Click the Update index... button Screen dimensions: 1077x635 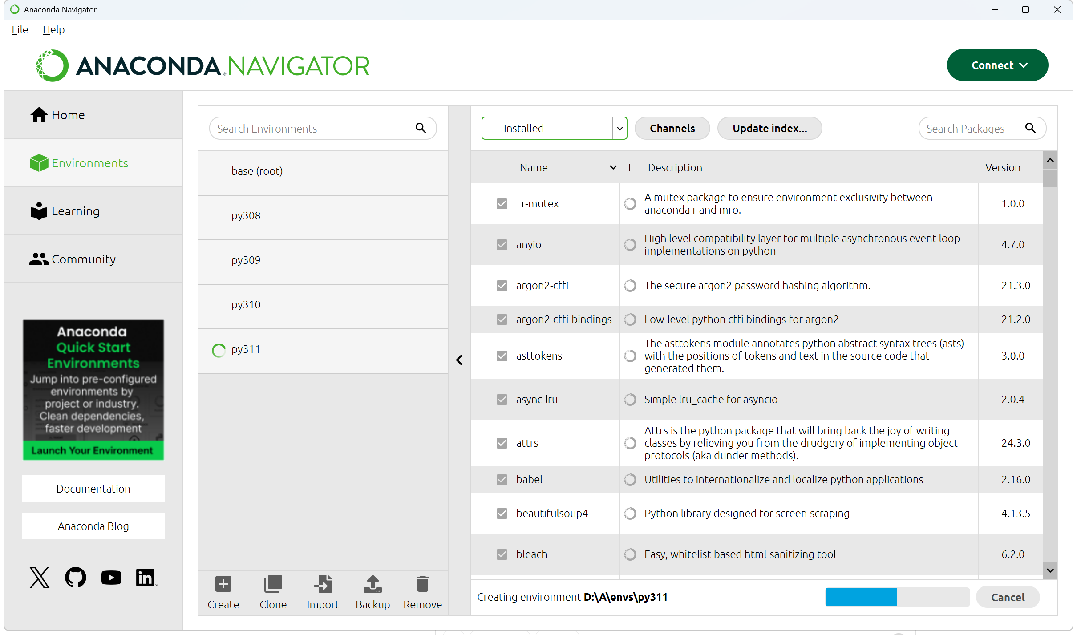[769, 128]
